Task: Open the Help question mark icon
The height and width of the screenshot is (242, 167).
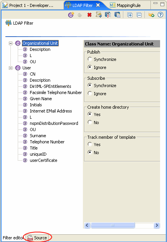Action: 160,15
